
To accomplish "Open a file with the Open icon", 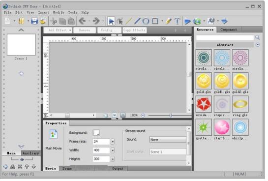I will (x=21, y=21).
